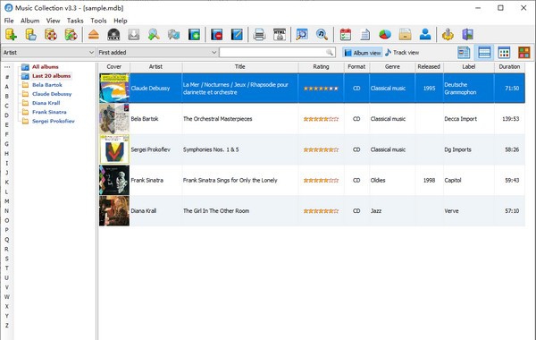Open the Diana Krall folder
Viewport: 536px width, 340px height.
point(46,103)
